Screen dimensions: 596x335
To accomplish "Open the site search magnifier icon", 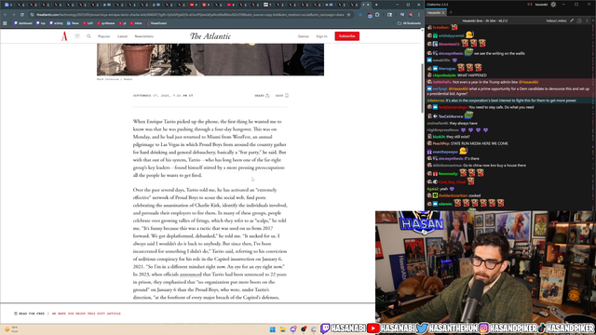I will point(88,36).
